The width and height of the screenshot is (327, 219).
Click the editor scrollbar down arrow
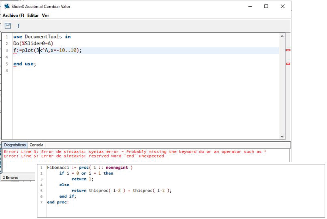coord(282,136)
